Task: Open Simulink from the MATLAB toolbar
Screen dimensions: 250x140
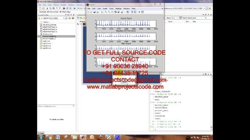Action: coord(64,8)
